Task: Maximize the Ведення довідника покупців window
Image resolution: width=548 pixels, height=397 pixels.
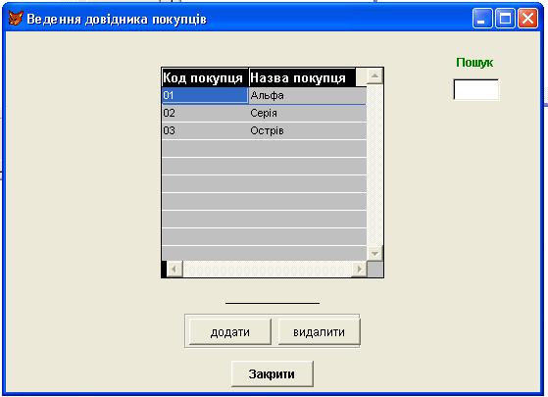Action: point(505,19)
